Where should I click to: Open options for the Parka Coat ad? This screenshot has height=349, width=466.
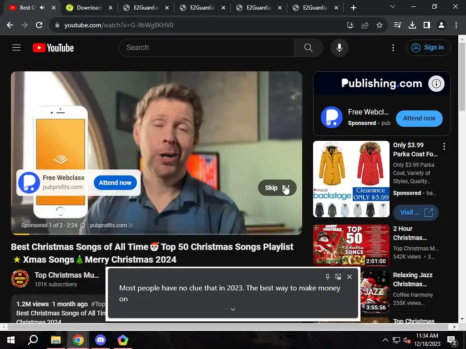click(x=444, y=146)
